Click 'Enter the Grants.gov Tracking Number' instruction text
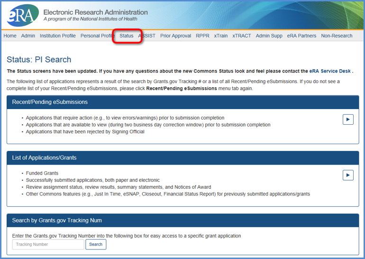365x259 pixels. (127, 236)
